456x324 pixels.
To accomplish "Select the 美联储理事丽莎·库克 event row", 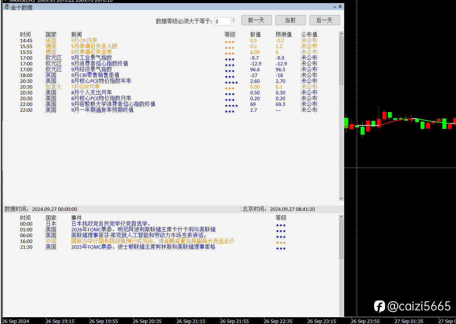I will tap(153, 235).
